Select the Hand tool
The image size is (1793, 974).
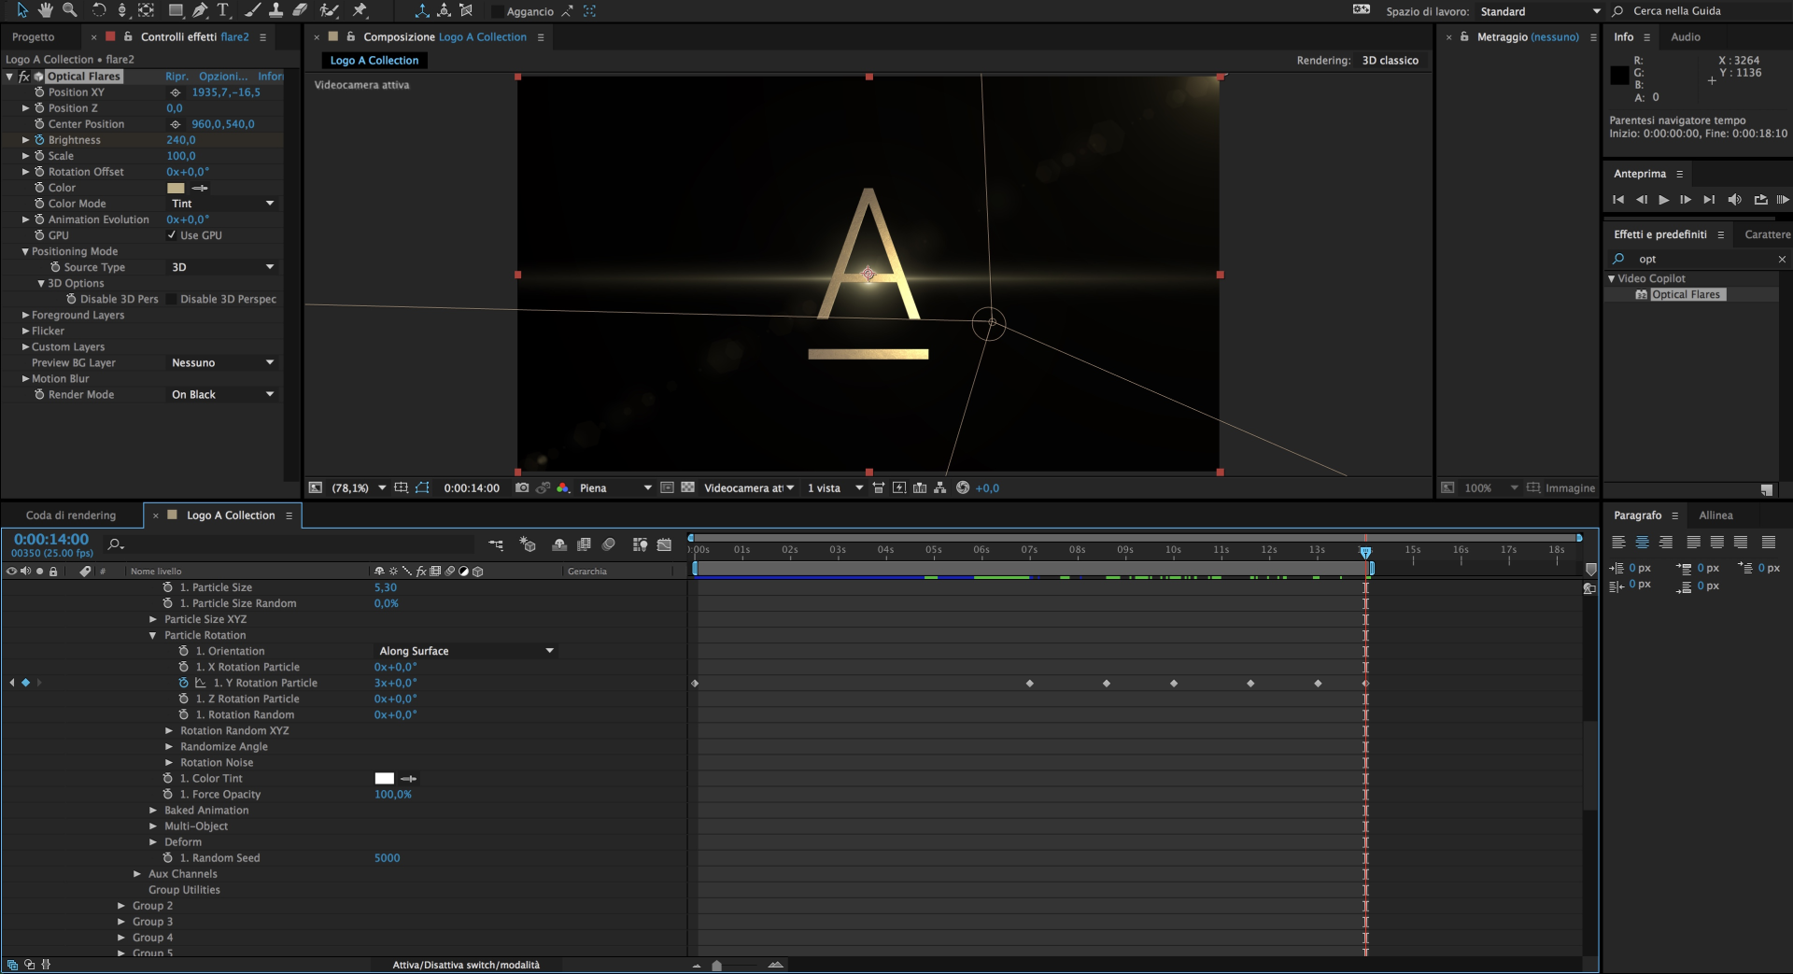pyautogui.click(x=45, y=10)
